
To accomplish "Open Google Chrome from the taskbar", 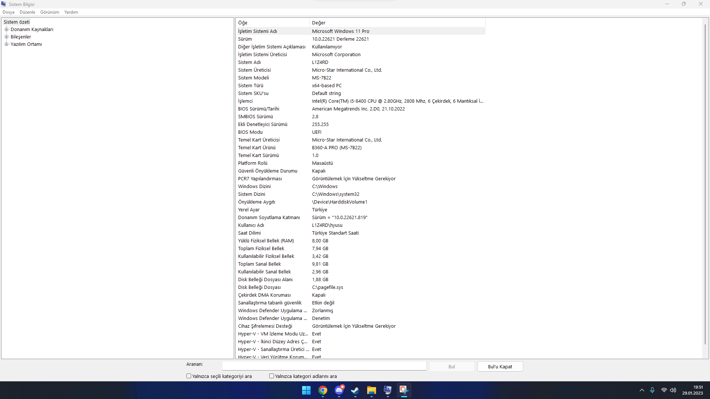I will click(323, 391).
